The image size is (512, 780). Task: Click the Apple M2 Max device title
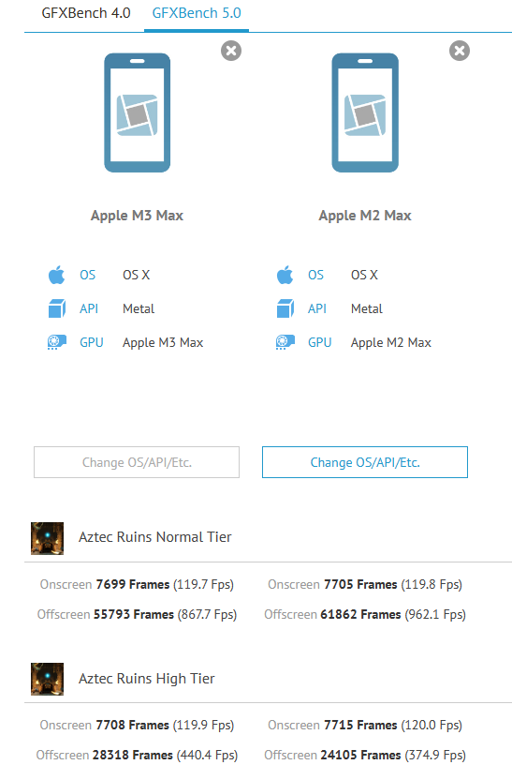[x=365, y=216]
